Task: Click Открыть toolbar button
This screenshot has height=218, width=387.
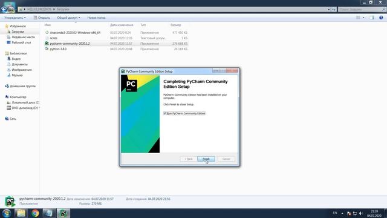Action: coord(42,18)
